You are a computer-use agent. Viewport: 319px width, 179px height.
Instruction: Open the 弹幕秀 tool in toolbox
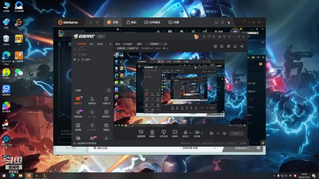(x=106, y=127)
